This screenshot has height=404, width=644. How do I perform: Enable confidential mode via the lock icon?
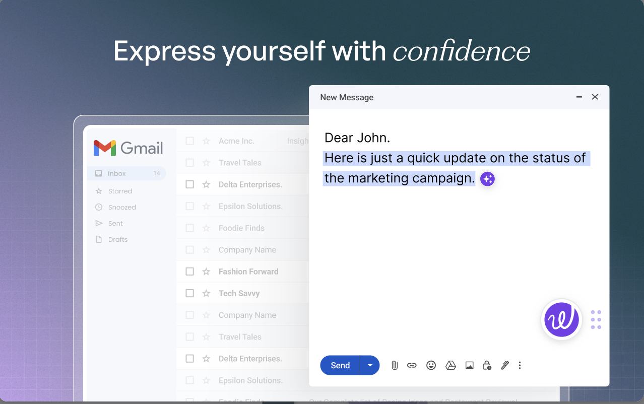coord(487,365)
